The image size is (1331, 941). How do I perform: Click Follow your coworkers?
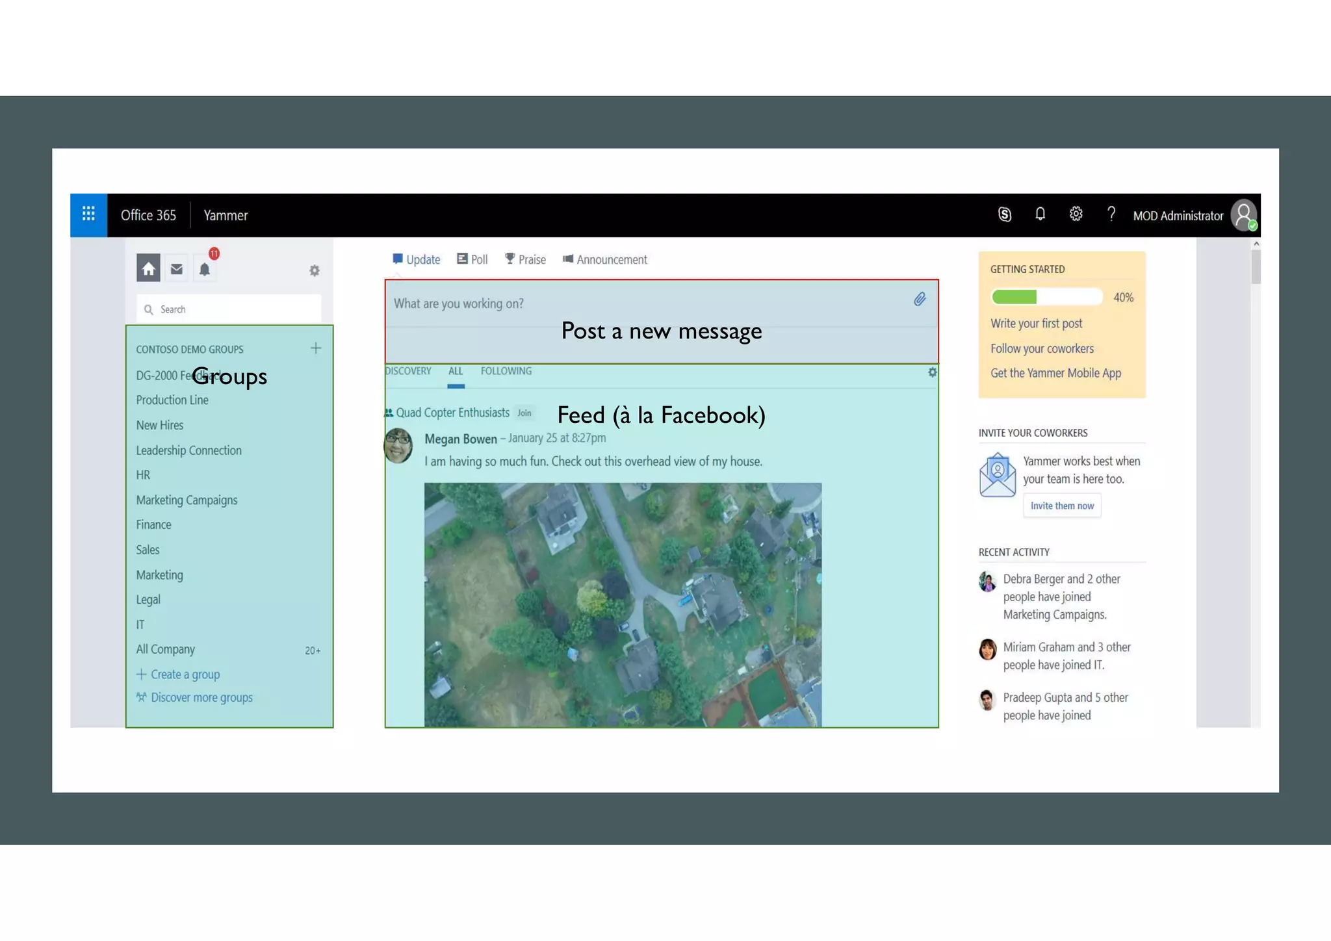[1042, 349]
